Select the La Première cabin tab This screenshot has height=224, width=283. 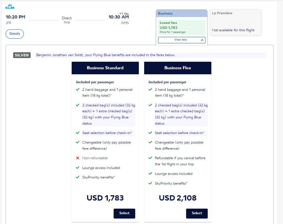pyautogui.click(x=235, y=13)
